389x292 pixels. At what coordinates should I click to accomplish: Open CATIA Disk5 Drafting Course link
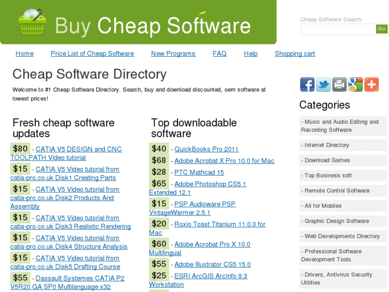(65, 263)
